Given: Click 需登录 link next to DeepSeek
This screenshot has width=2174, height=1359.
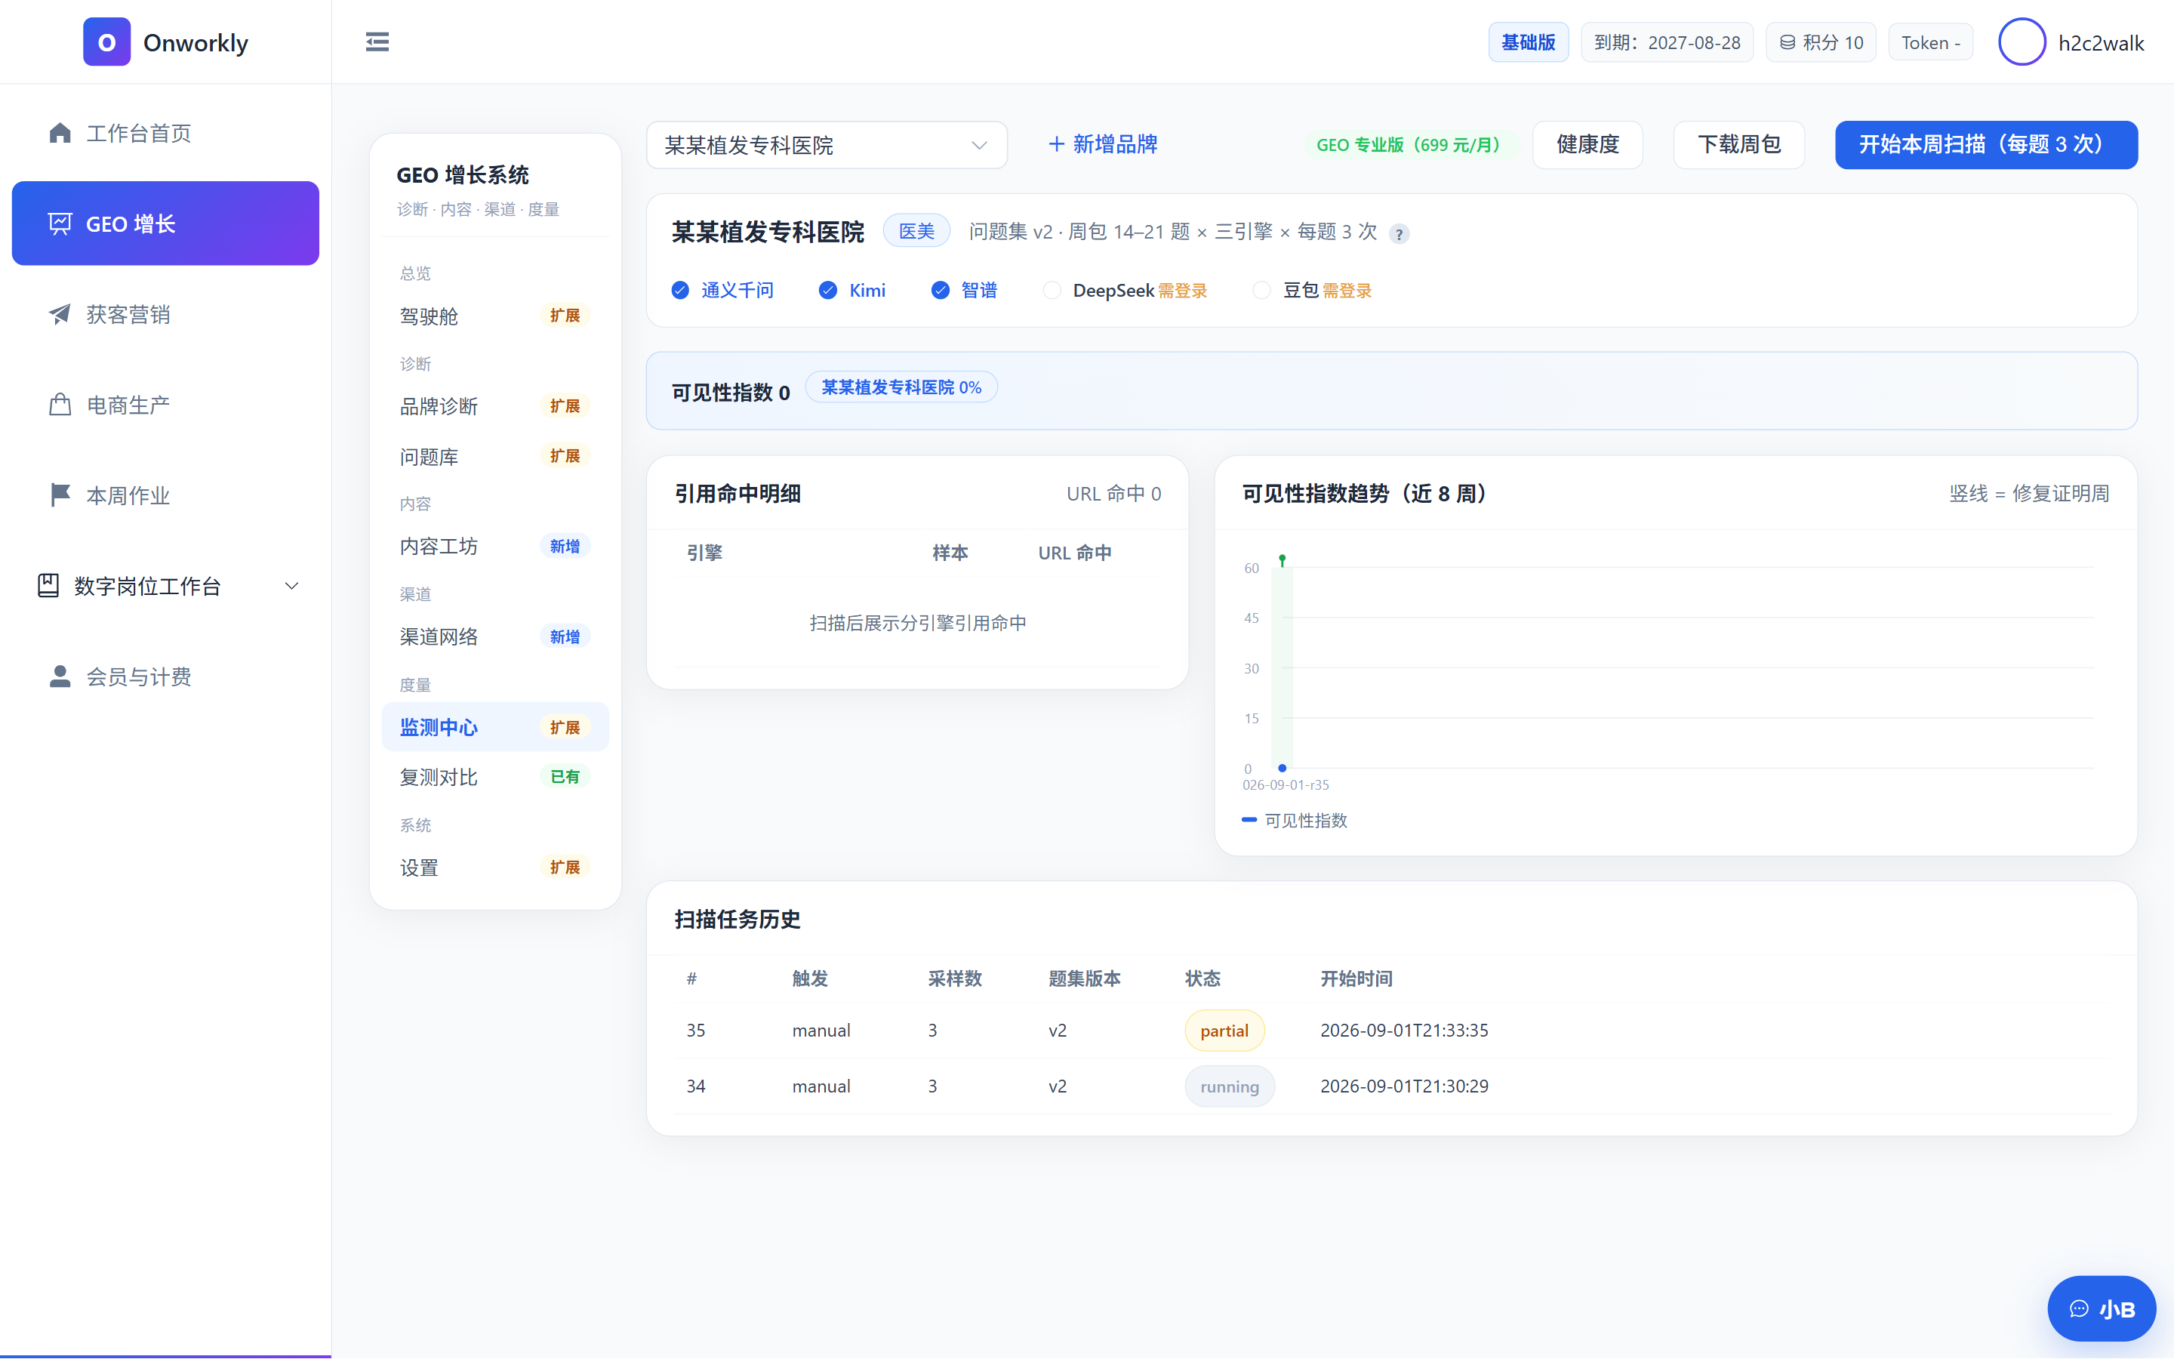Looking at the screenshot, I should (1182, 291).
